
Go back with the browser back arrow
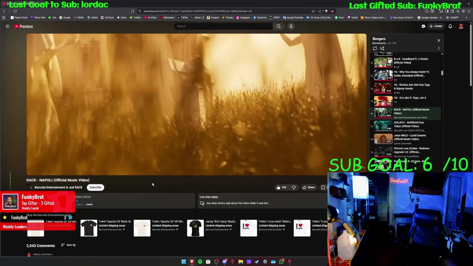pyautogui.click(x=4, y=11)
